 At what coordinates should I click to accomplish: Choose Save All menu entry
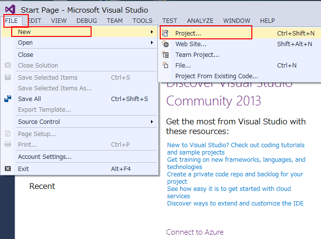[79, 99]
